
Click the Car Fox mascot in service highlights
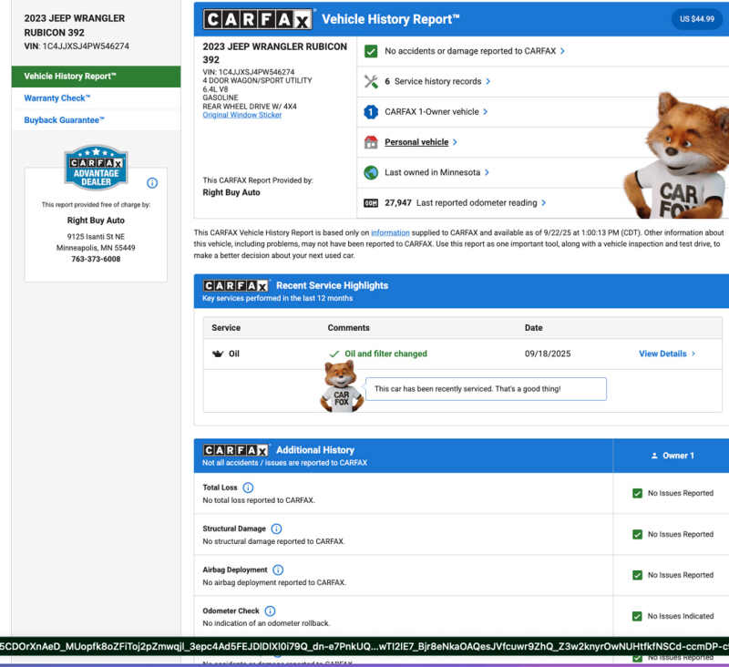pyautogui.click(x=342, y=386)
